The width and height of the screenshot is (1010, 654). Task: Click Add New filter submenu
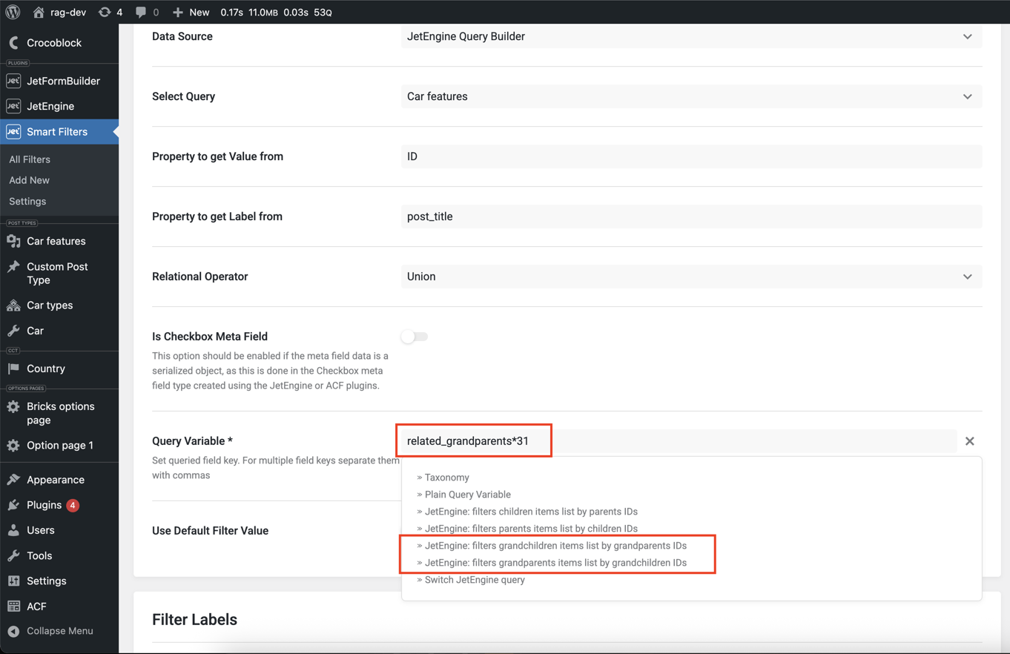(x=29, y=180)
